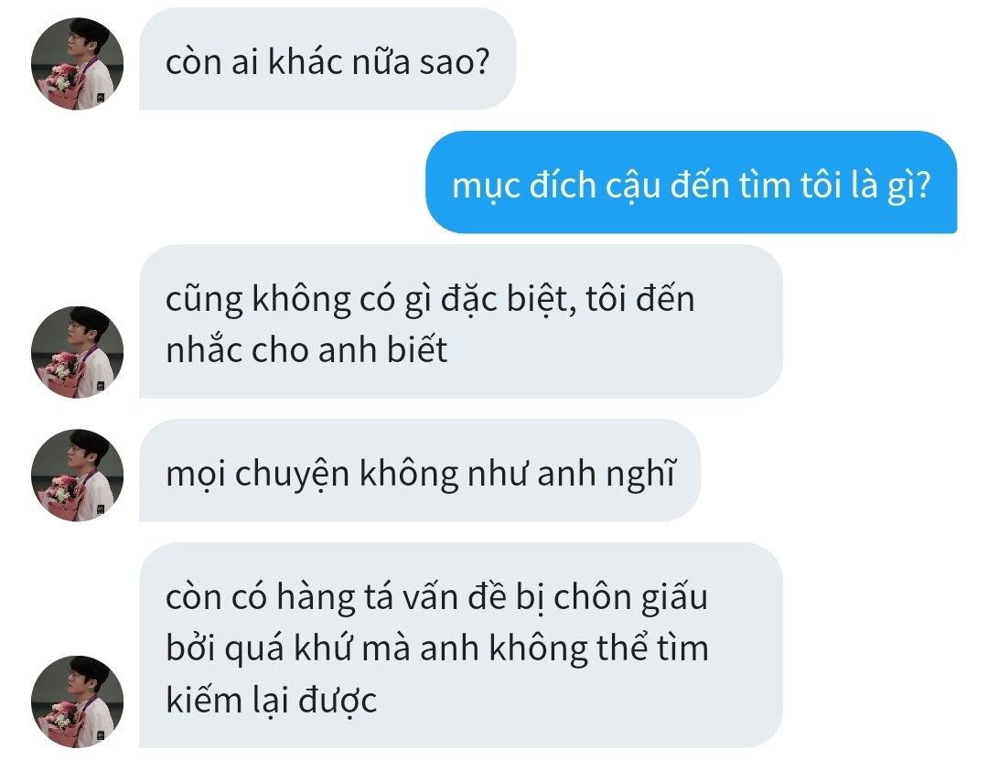Click the text line "nhắc cho anh biết"
Viewport: 988px width, 760px height.
coord(306,349)
